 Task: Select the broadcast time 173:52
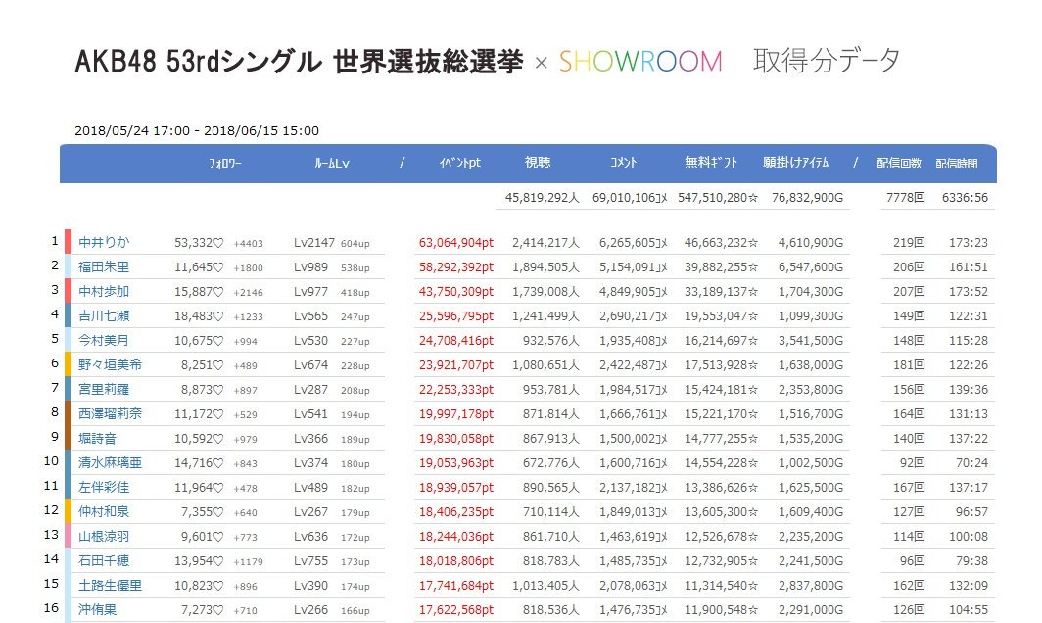point(969,292)
